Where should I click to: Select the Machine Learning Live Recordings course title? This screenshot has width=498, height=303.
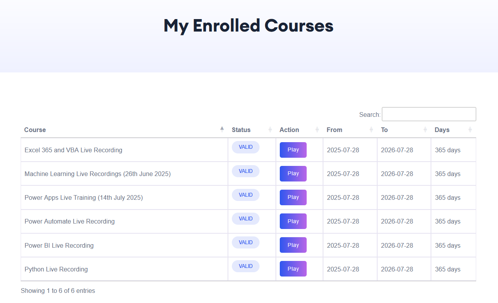coord(97,174)
